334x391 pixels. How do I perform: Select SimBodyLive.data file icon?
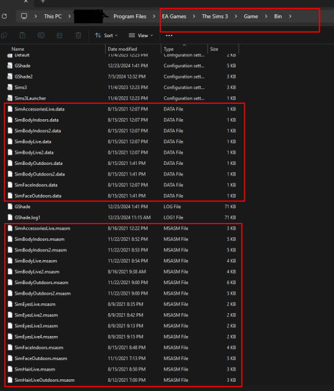[10, 141]
